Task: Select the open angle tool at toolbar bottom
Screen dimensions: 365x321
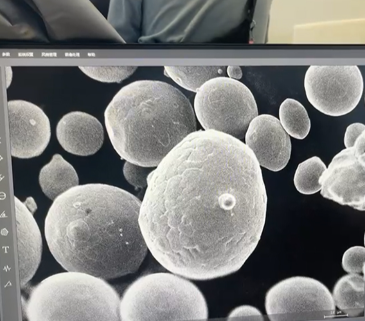Action: [8, 284]
